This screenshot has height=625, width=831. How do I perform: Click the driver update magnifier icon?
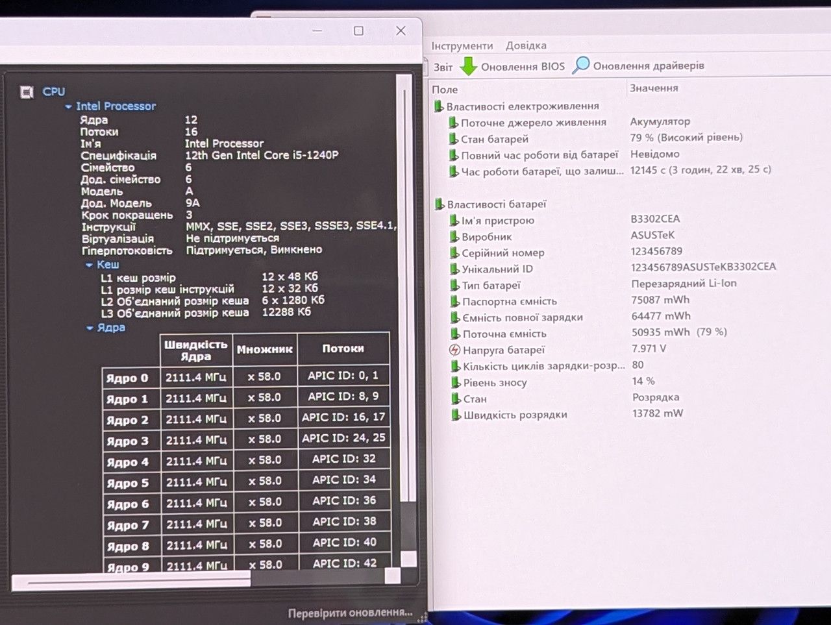coord(580,65)
